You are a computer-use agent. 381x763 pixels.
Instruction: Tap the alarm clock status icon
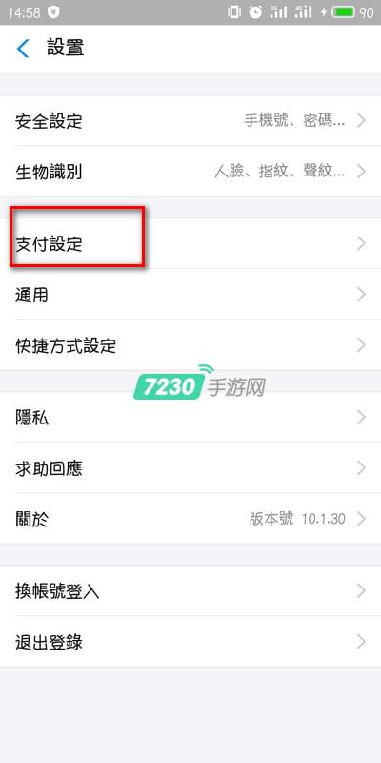tap(255, 12)
